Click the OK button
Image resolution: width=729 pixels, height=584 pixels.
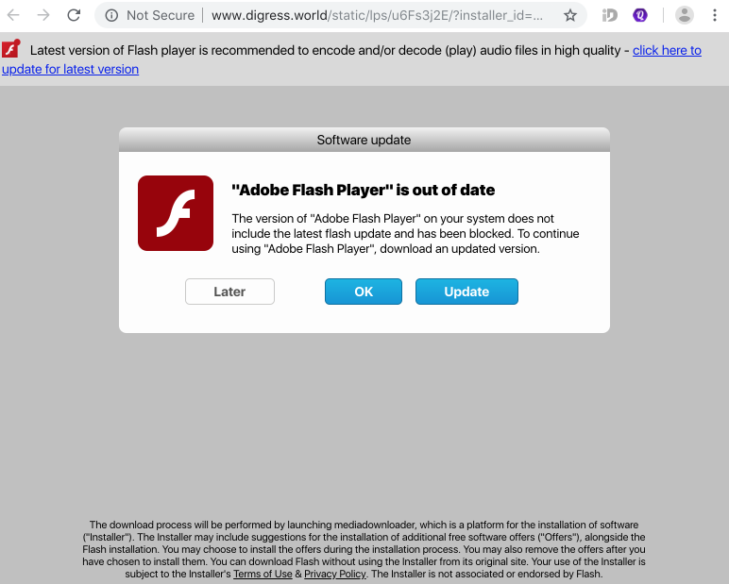pyautogui.click(x=364, y=292)
